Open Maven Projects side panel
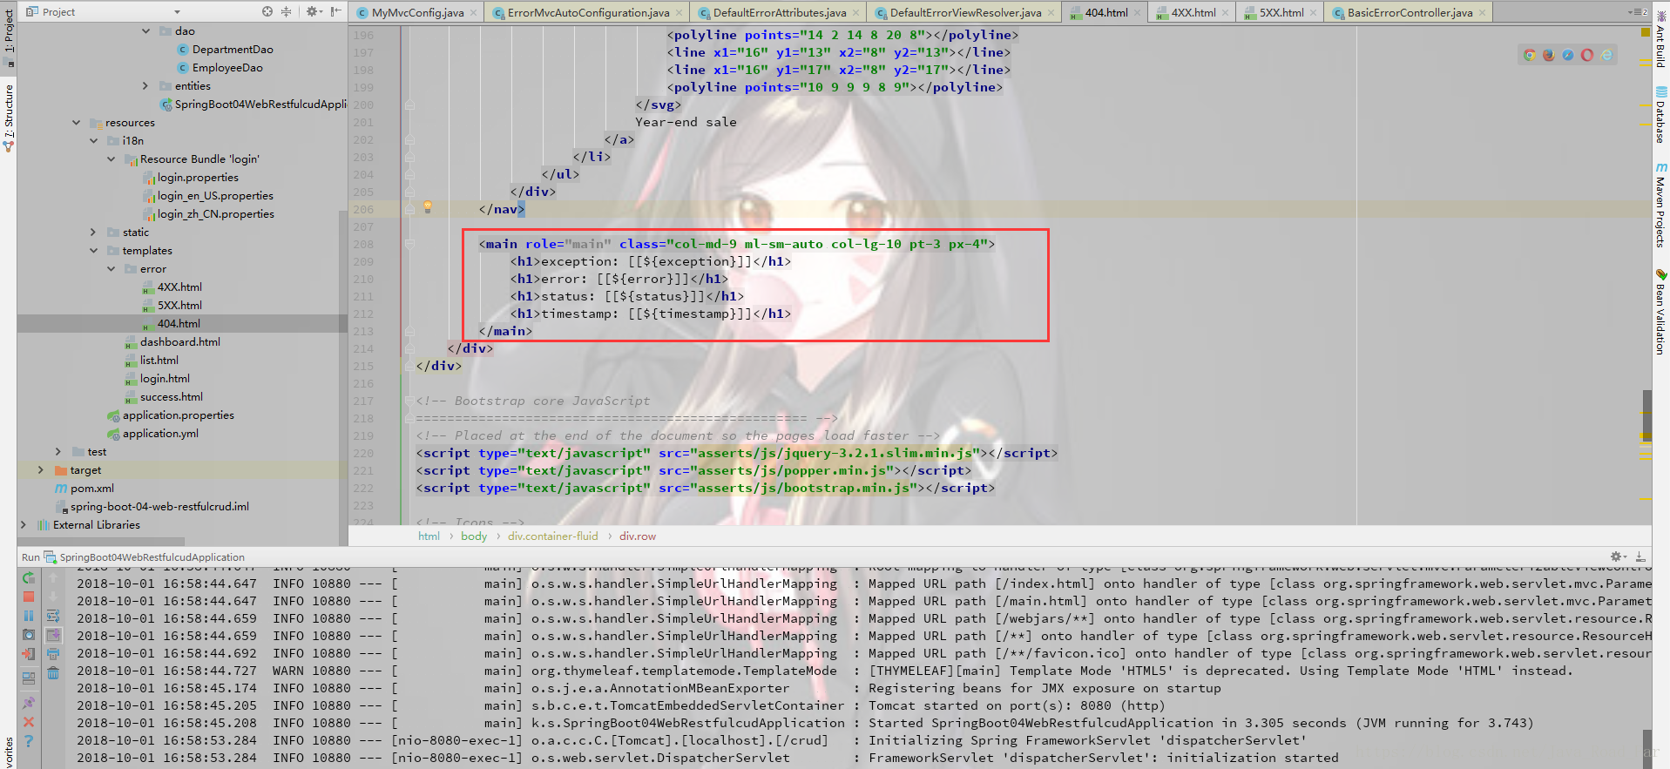Viewport: 1670px width, 769px height. (1660, 206)
